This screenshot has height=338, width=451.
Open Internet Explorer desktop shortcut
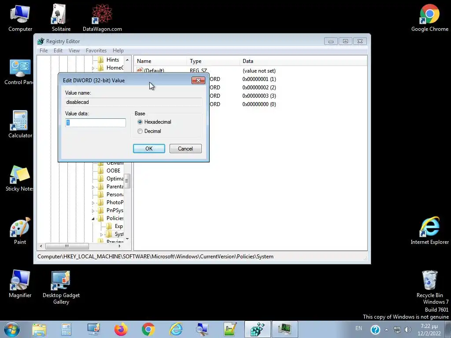pyautogui.click(x=429, y=231)
